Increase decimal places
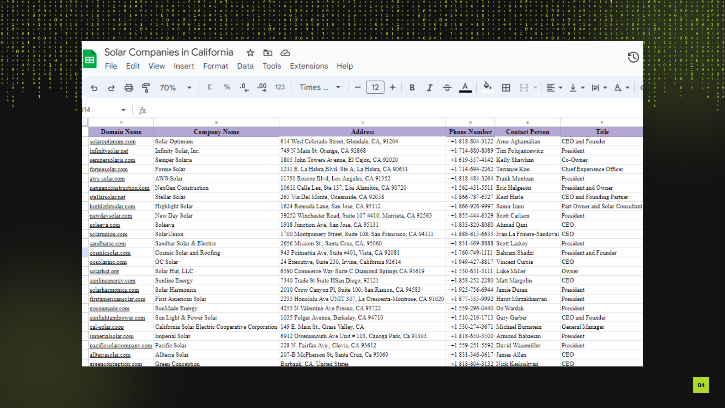This screenshot has height=408, width=725. tap(262, 87)
